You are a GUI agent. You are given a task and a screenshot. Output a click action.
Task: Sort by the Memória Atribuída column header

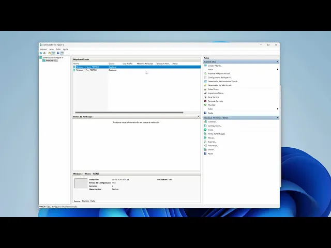tap(146, 64)
